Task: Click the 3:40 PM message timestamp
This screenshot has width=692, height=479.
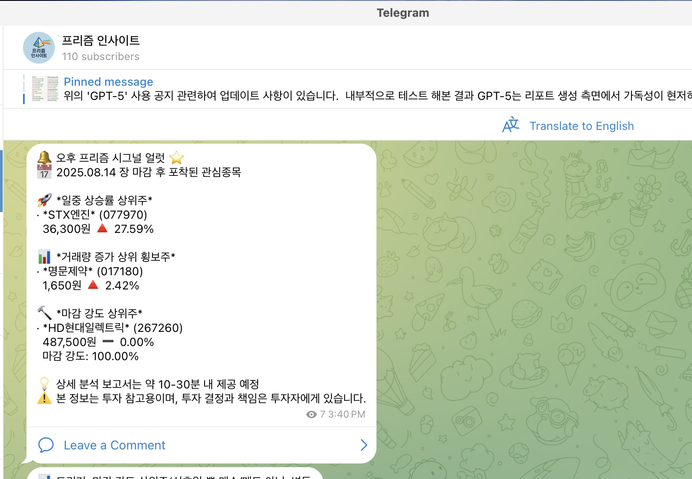Action: coord(347,414)
